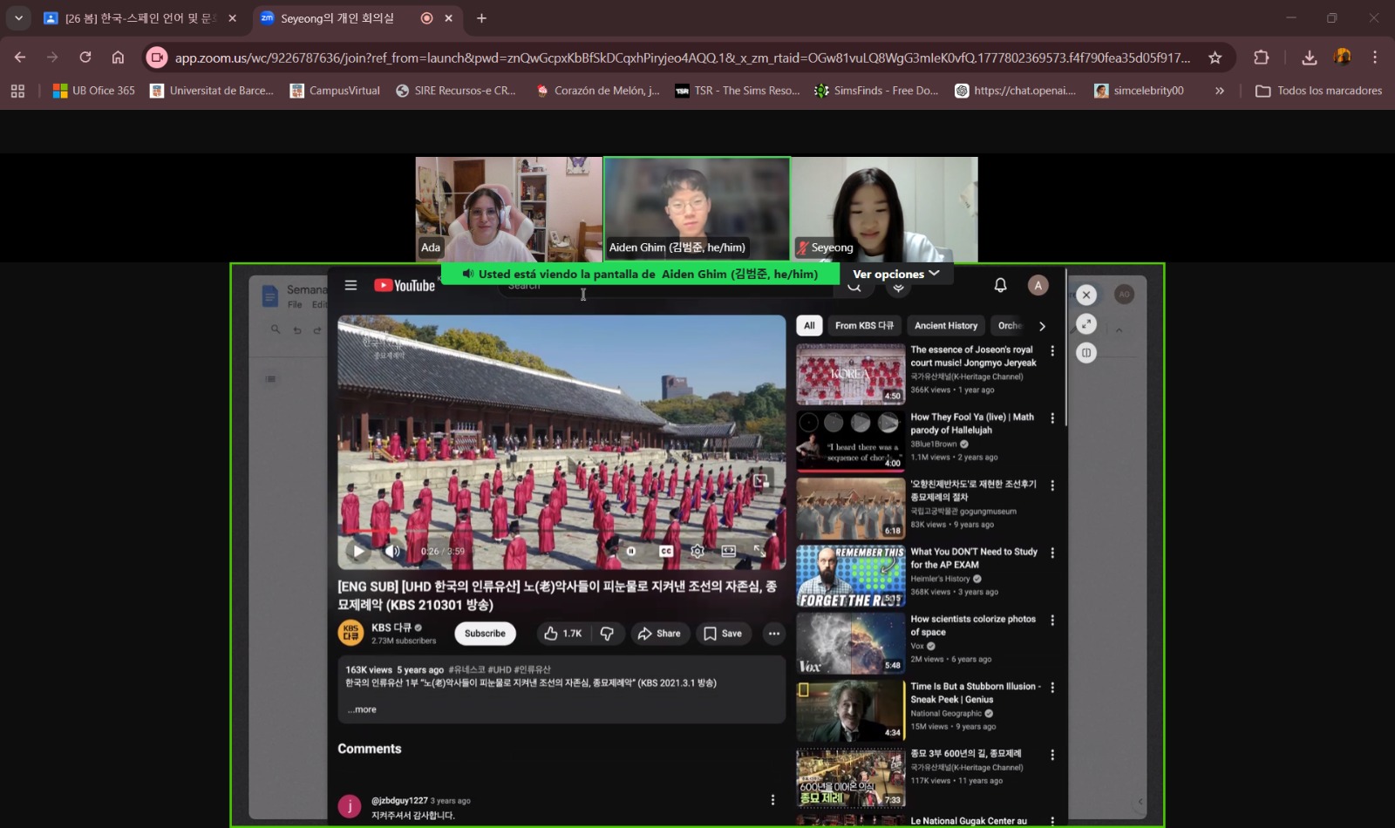Enter fullscreen on the YouTube video
This screenshot has width=1395, height=828.
click(x=760, y=551)
